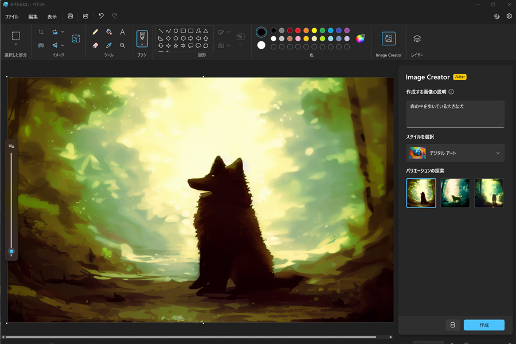Image resolution: width=516 pixels, height=344 pixels.
Task: Activate the Magnifier zoom tool
Action: click(x=123, y=45)
